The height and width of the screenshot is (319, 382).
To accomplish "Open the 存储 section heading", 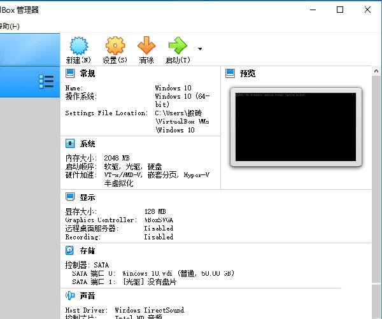I will click(x=87, y=250).
